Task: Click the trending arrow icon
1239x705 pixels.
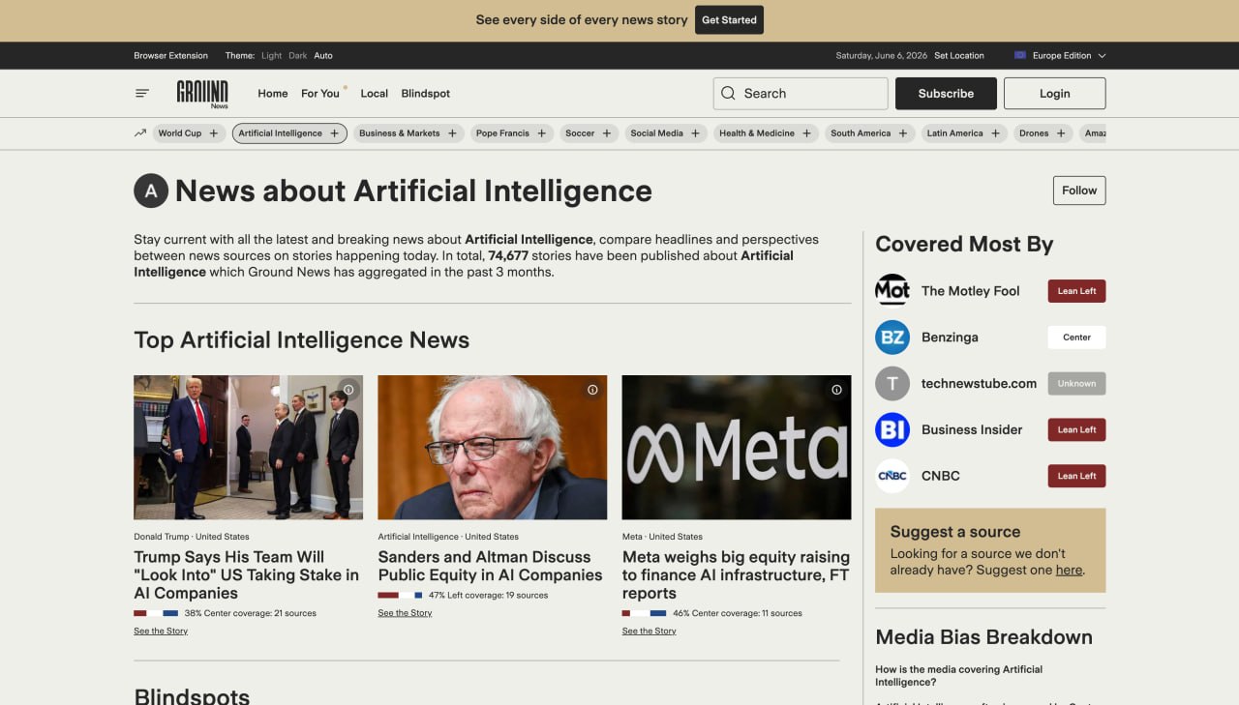Action: (x=140, y=133)
